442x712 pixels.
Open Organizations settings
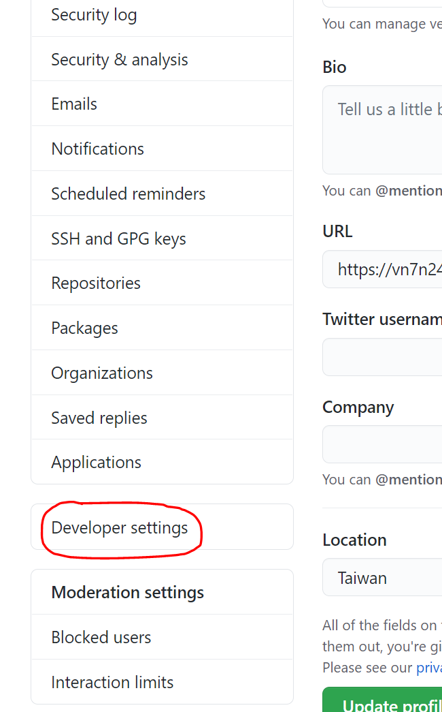102,373
